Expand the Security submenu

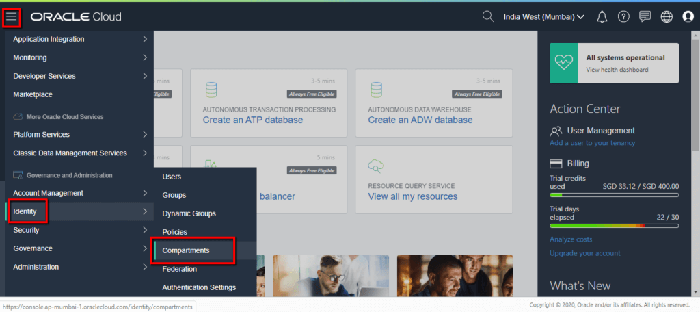tap(79, 230)
